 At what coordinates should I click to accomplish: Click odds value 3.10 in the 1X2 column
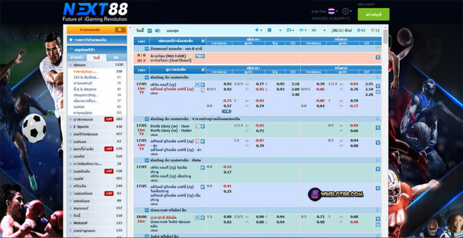click(x=295, y=84)
